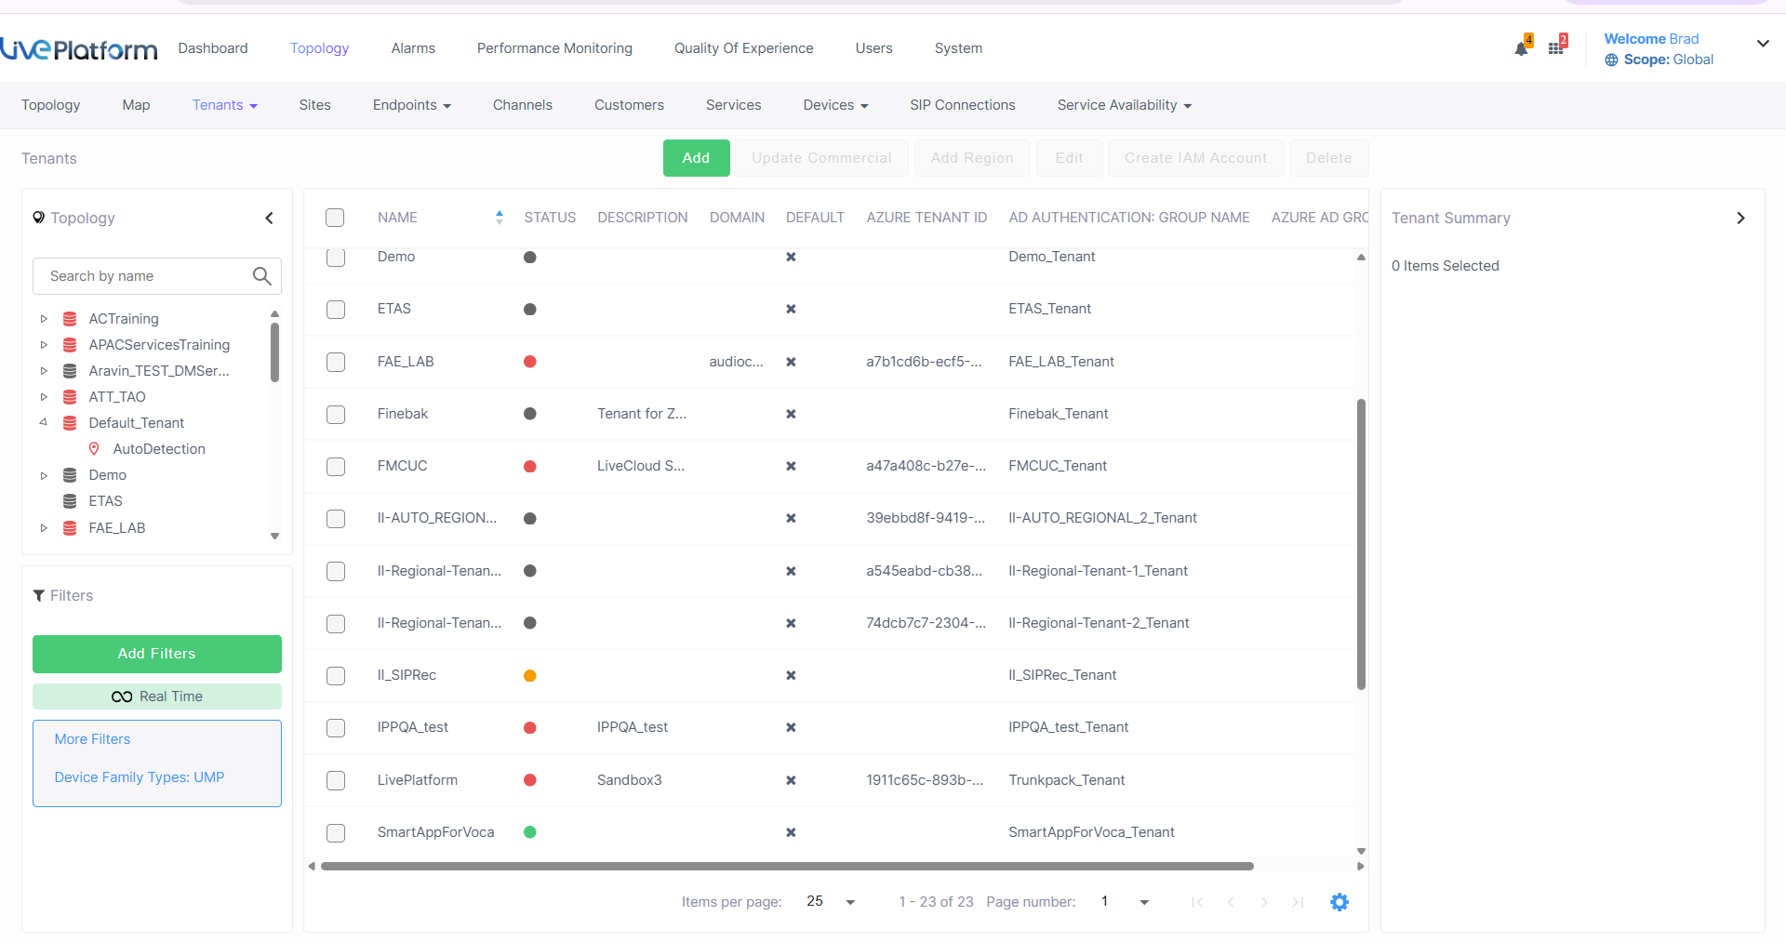The image size is (1786, 942).
Task: Open the Performance Monitoring menu
Action: 554,48
